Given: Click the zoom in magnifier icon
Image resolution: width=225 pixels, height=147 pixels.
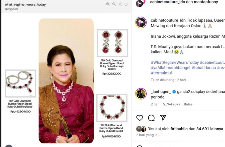Looking at the screenshot, I should 108,4.
